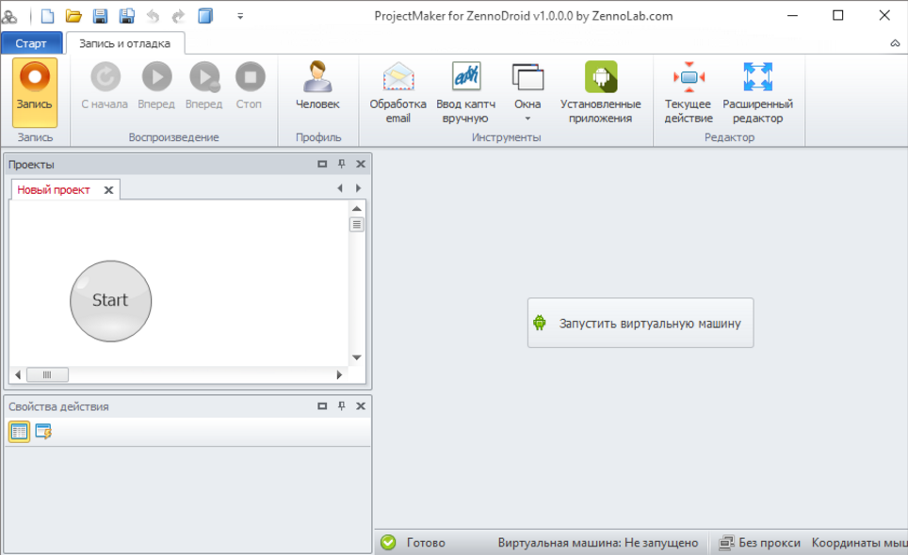
Task: Save the project with the single floppy icon
Action: (100, 16)
